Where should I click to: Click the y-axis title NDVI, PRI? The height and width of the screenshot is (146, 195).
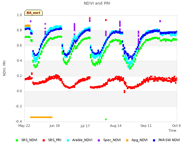4,68
